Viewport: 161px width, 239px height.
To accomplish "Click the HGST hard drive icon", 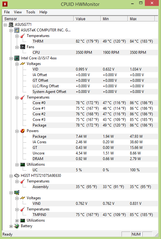I will (17, 176).
